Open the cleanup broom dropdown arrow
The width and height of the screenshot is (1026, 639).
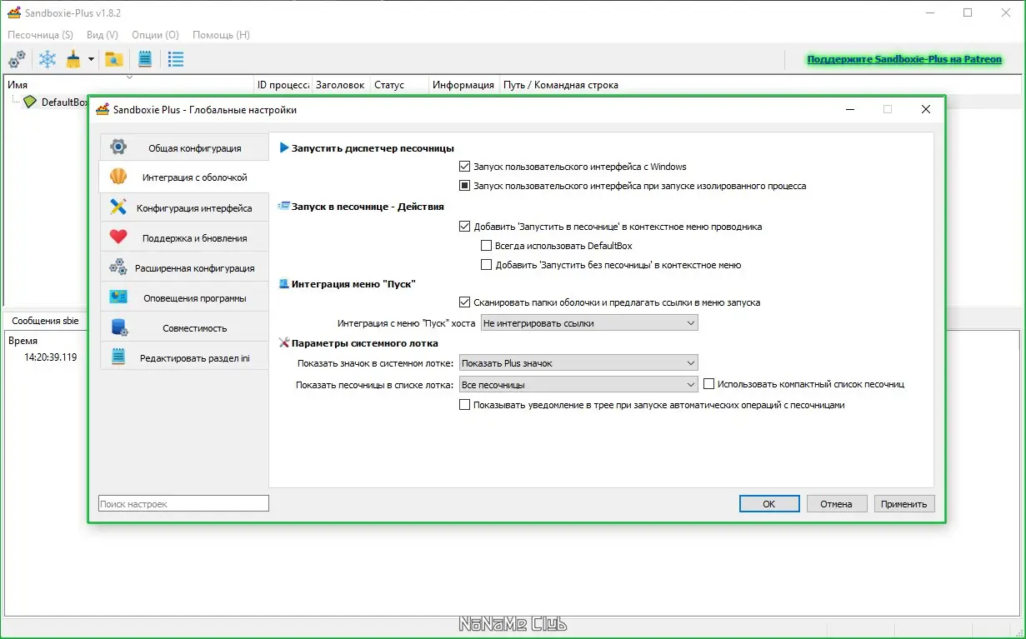[x=91, y=59]
